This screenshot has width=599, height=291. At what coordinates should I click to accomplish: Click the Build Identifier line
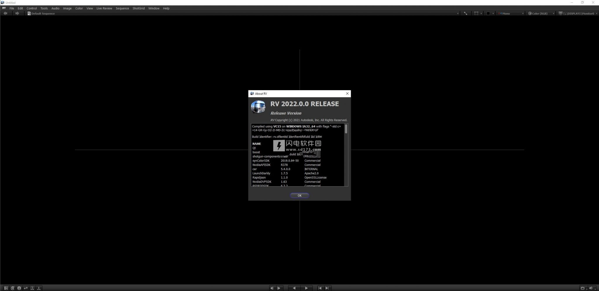pos(287,137)
